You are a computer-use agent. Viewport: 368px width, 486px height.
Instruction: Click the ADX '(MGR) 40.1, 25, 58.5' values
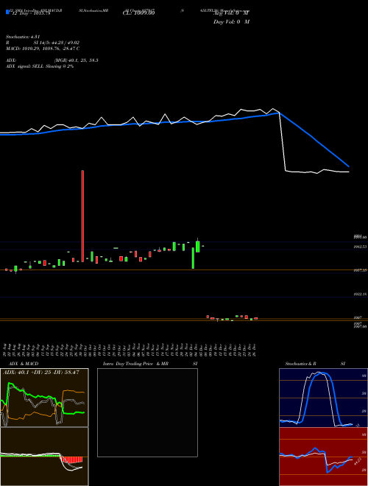click(77, 60)
